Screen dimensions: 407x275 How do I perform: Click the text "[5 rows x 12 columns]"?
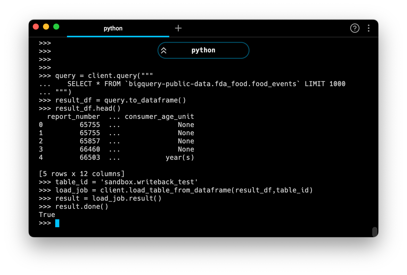pos(82,174)
